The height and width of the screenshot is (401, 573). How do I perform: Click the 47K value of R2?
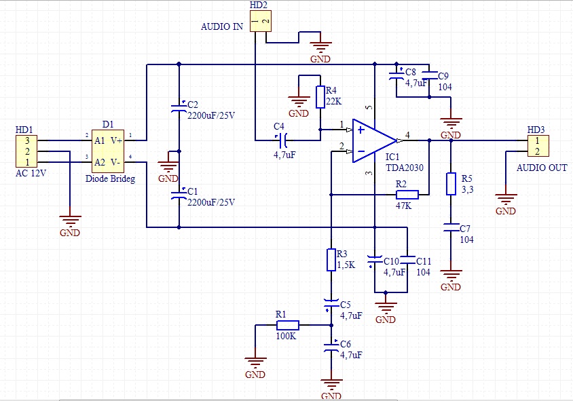(403, 206)
